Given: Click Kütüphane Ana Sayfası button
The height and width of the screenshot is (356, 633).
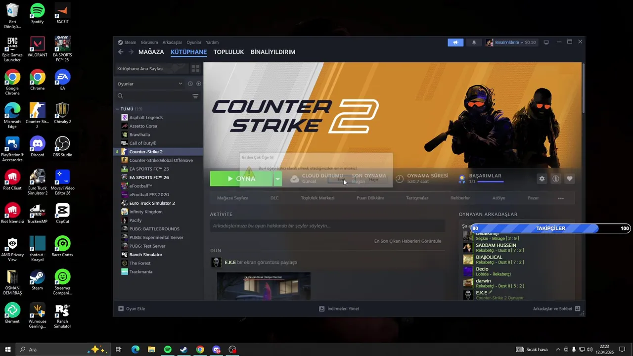Looking at the screenshot, I should point(151,69).
